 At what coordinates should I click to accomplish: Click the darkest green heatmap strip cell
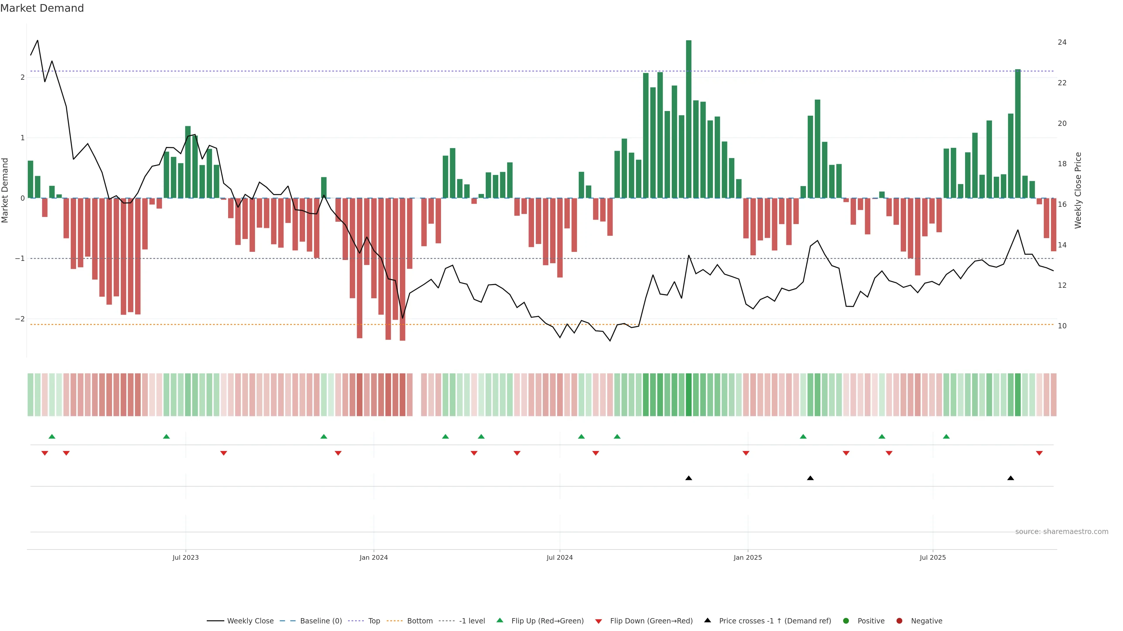(689, 395)
